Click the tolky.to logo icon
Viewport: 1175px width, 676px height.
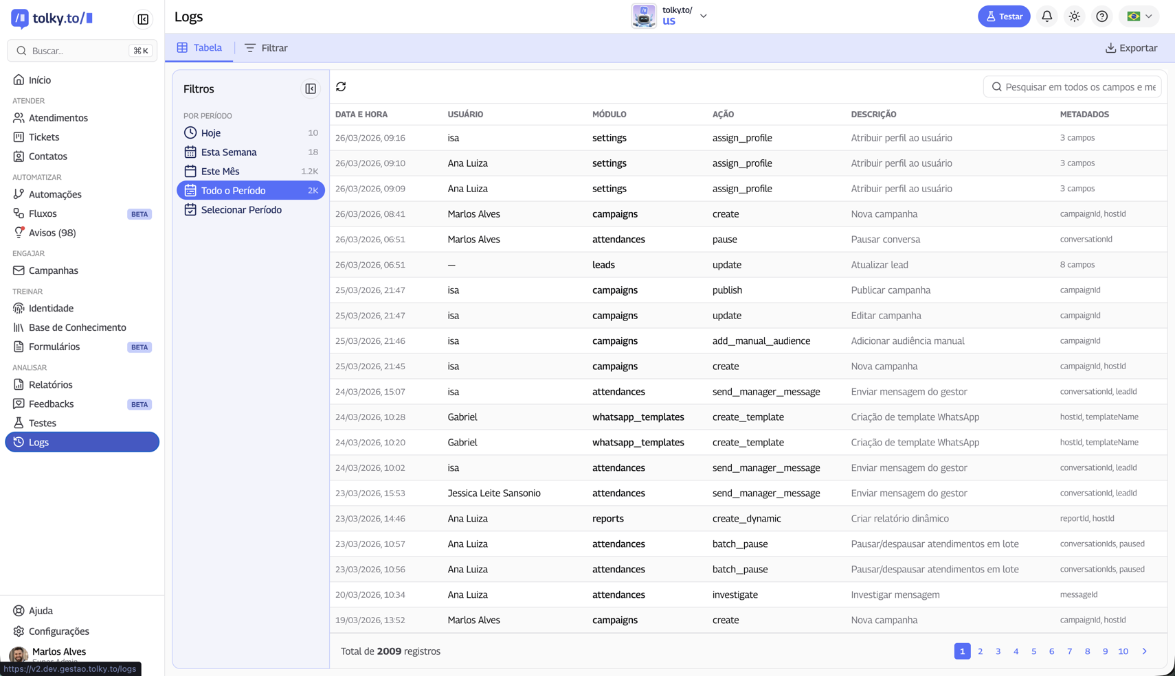pyautogui.click(x=20, y=19)
